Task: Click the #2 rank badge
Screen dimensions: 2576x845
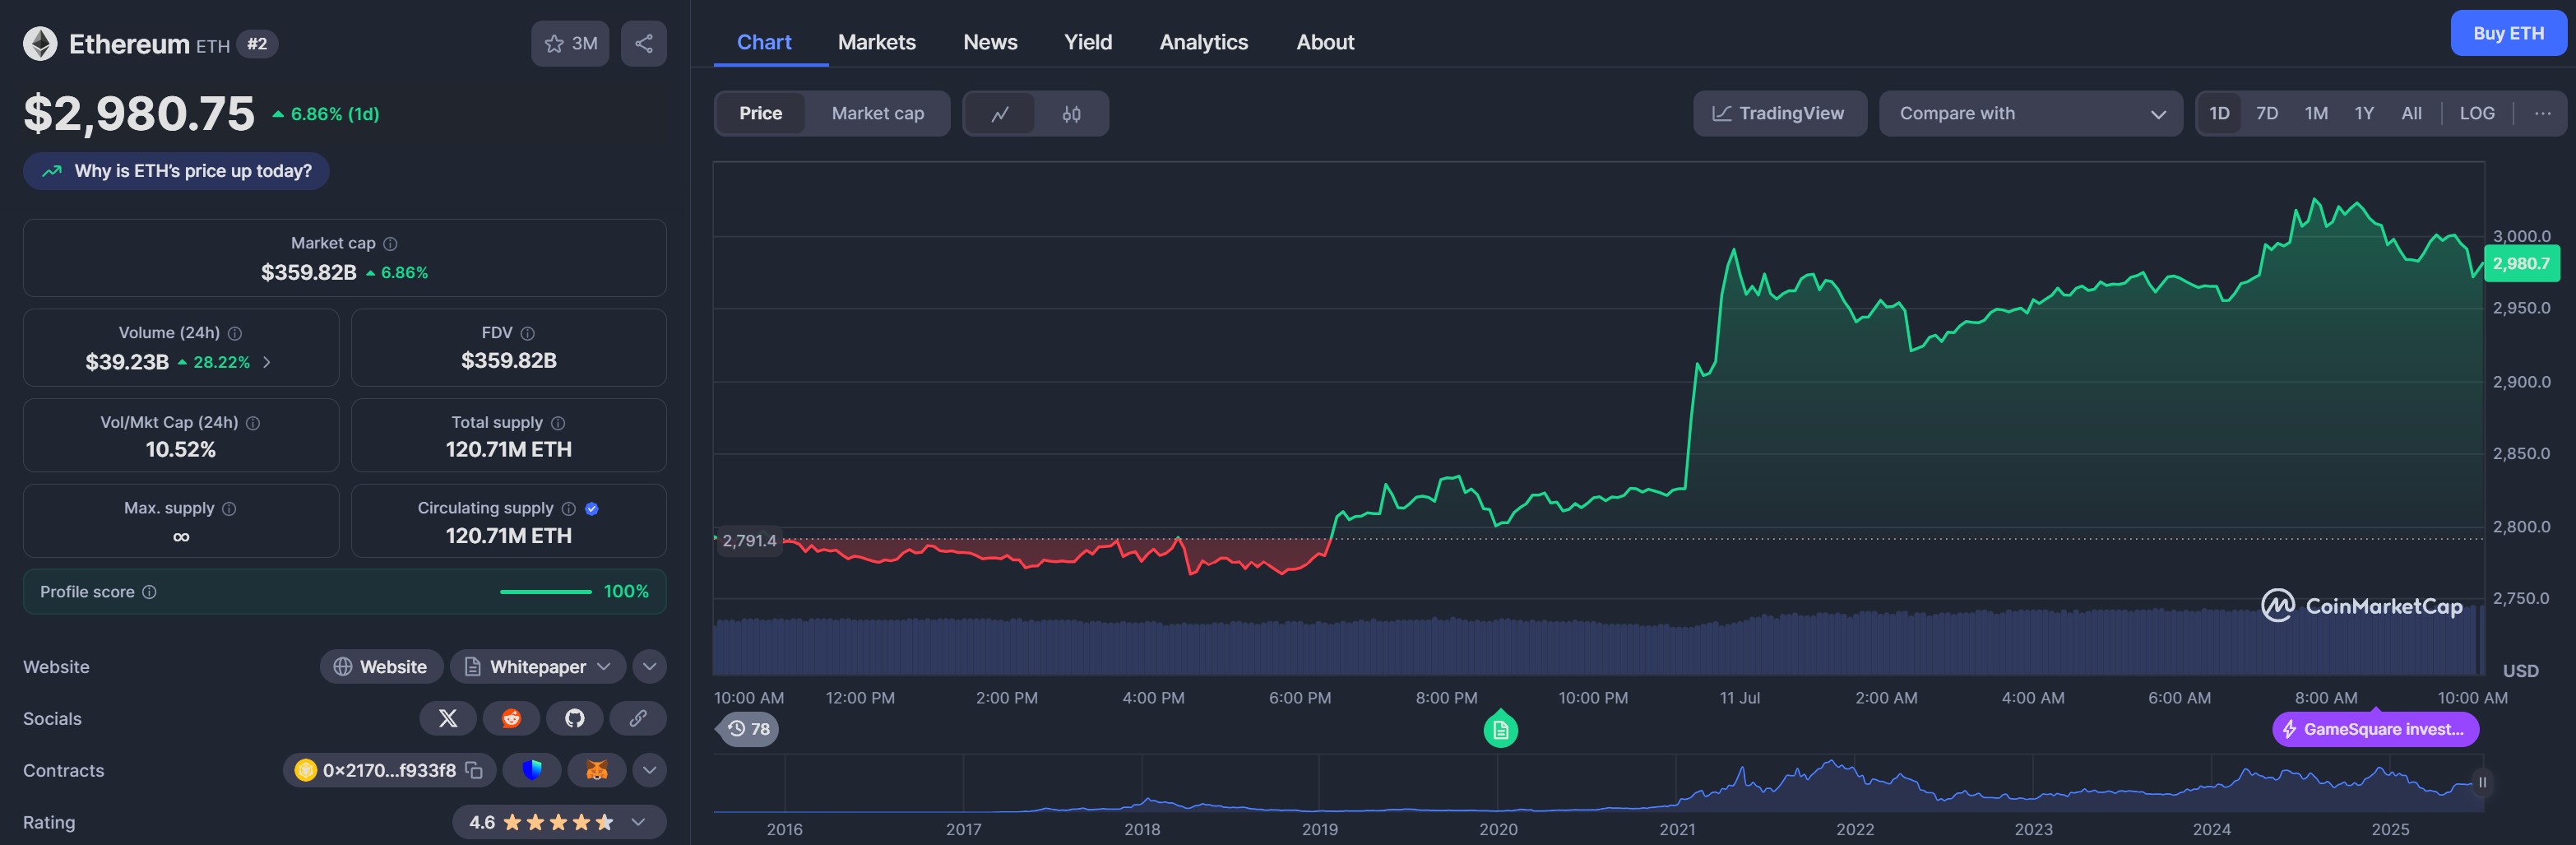Action: tap(257, 44)
